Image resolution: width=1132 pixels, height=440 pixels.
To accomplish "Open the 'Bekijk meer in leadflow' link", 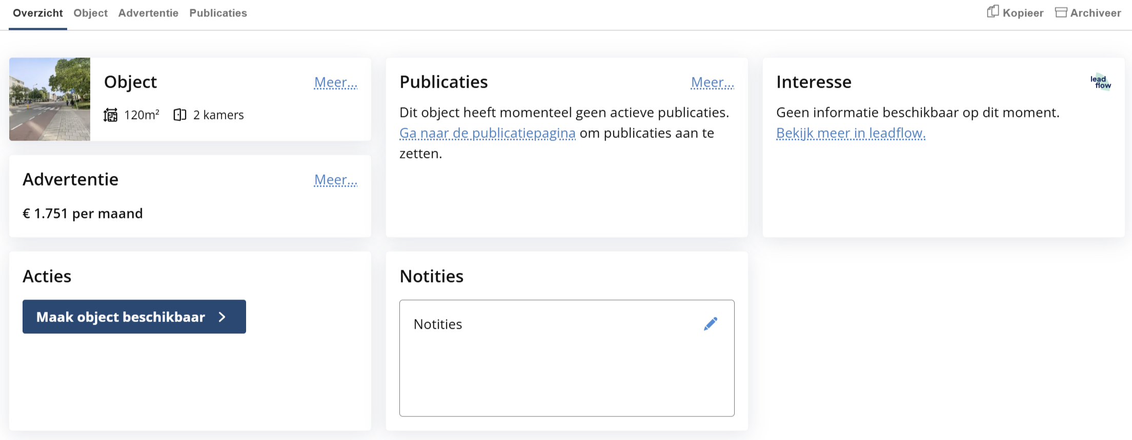I will [851, 133].
